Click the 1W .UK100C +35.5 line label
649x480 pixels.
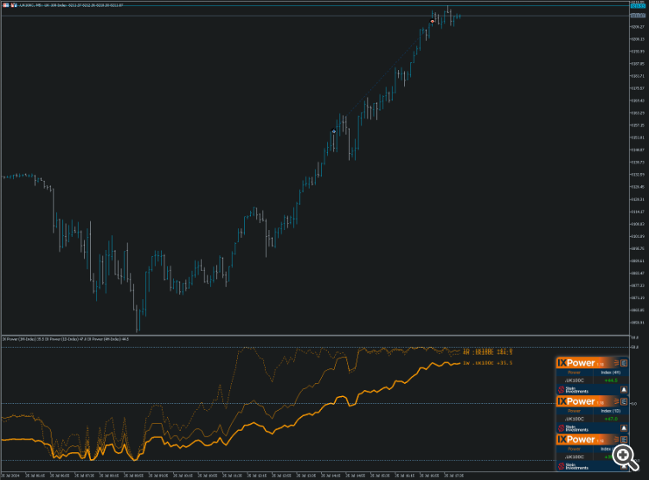487,363
